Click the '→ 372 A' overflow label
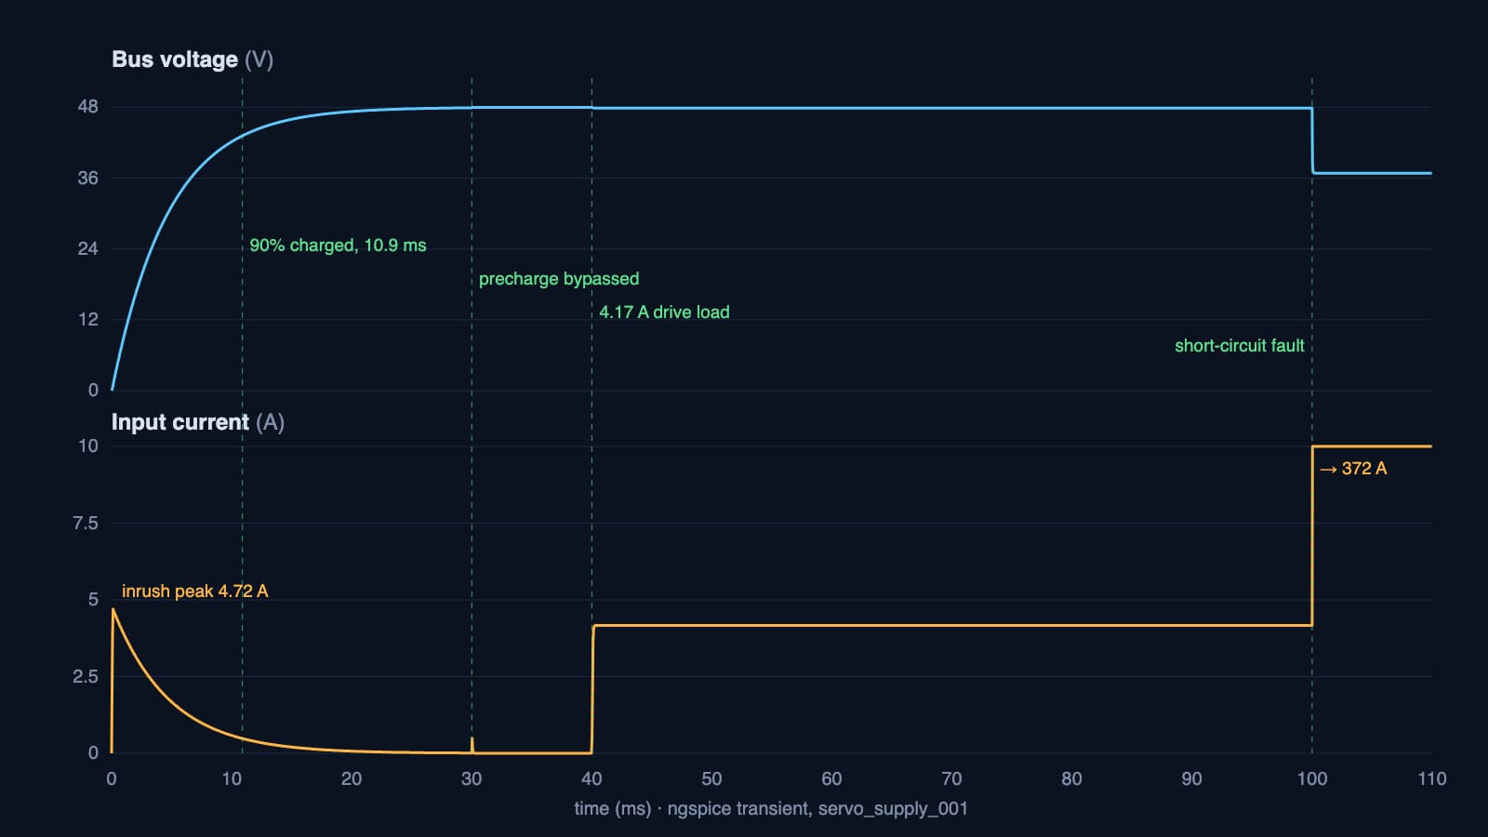 (x=1353, y=469)
